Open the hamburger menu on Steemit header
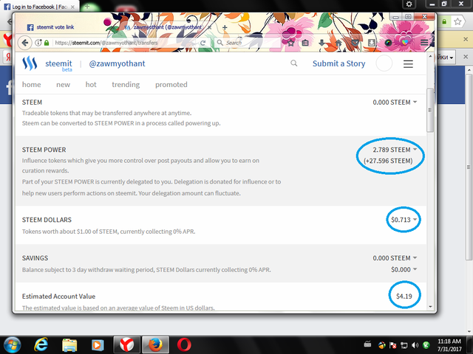Viewport: 473px width, 354px height. coord(408,64)
